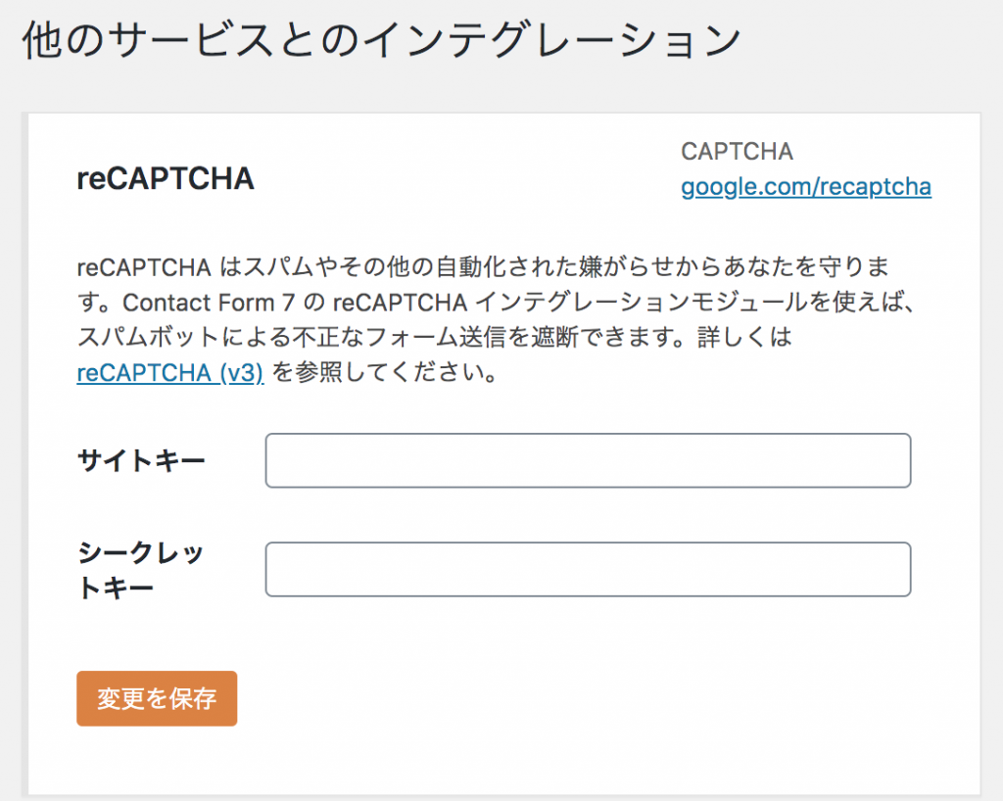Click the シークレットキー field label
The width and height of the screenshot is (1003, 801).
coord(140,570)
